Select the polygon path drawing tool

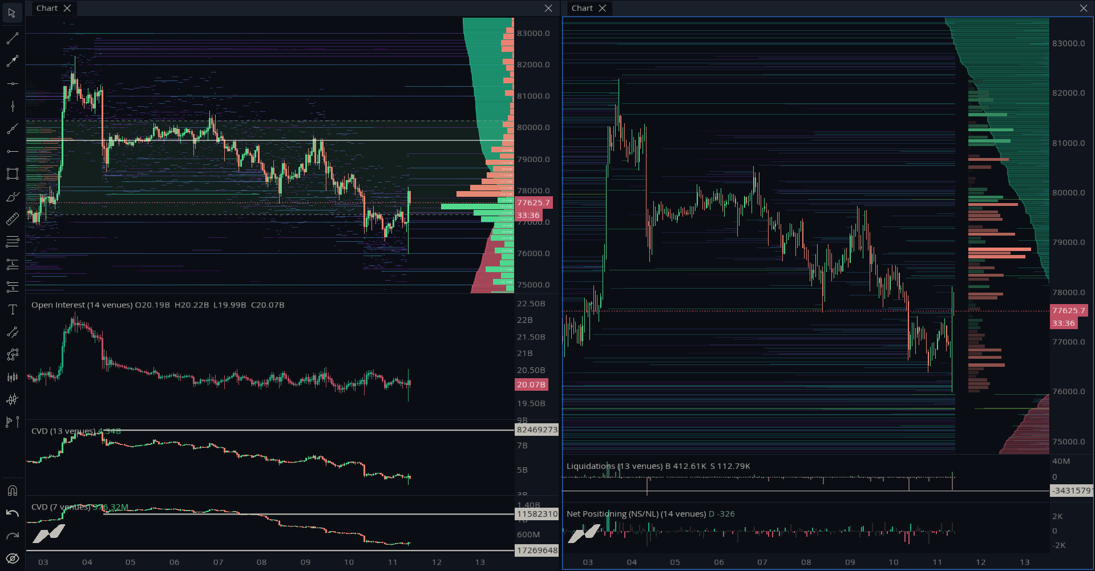[12, 355]
